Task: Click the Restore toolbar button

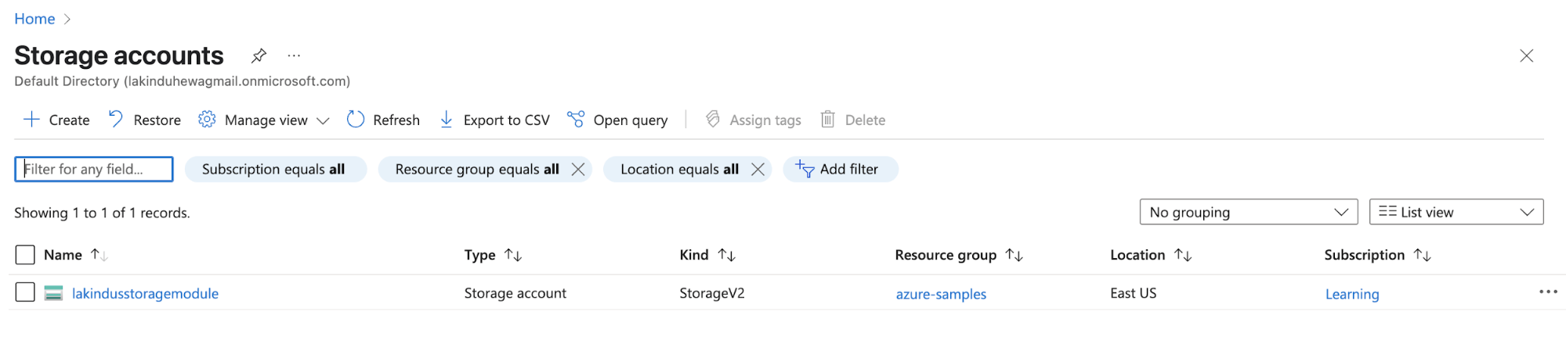Action: pyautogui.click(x=145, y=120)
